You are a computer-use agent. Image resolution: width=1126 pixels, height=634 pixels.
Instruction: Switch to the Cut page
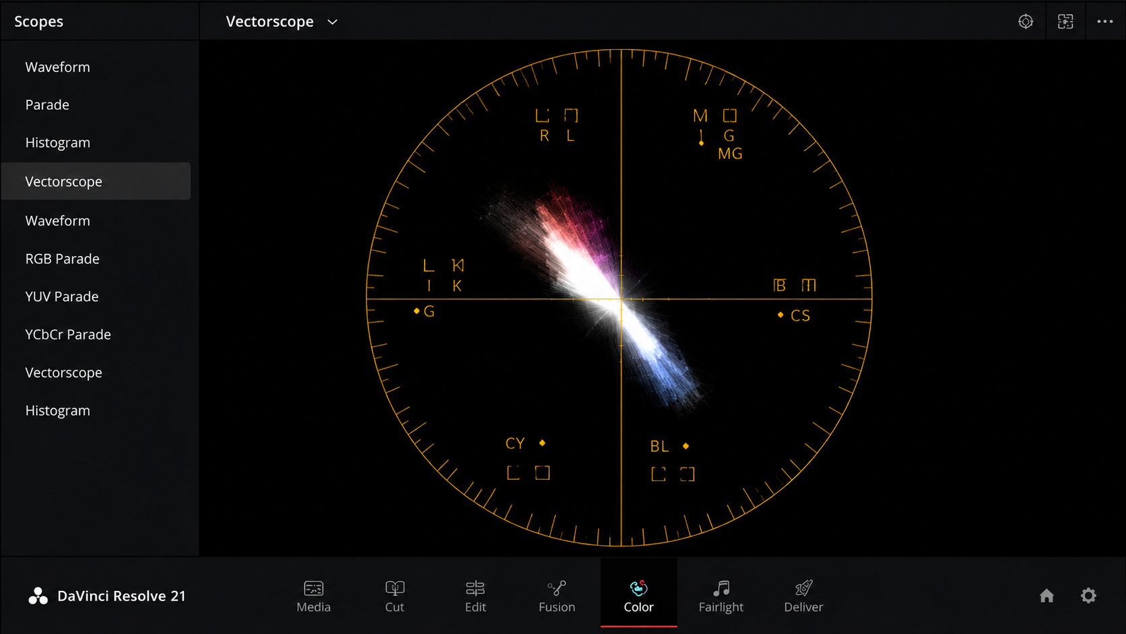pos(395,596)
